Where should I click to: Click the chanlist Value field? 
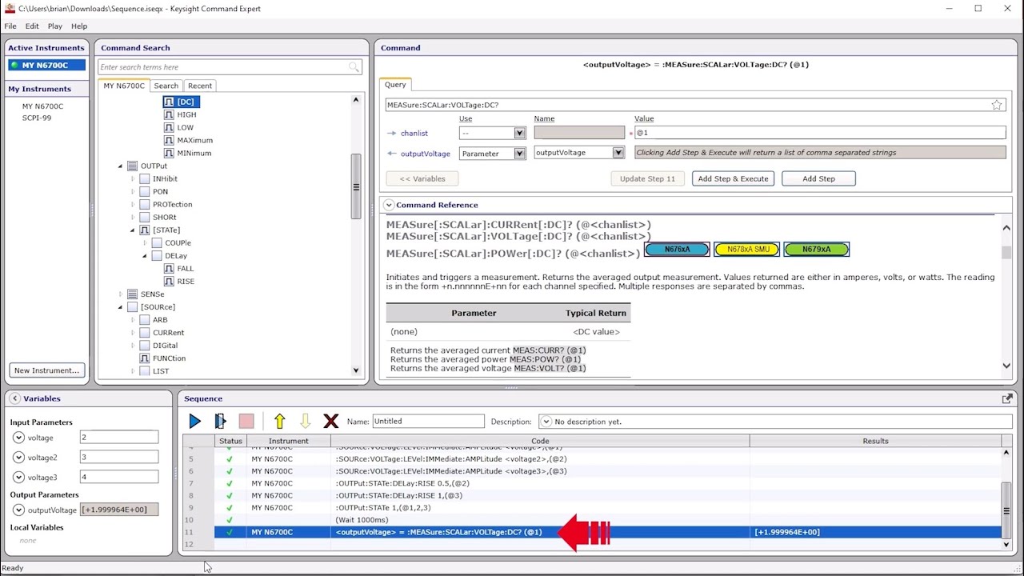pos(819,133)
